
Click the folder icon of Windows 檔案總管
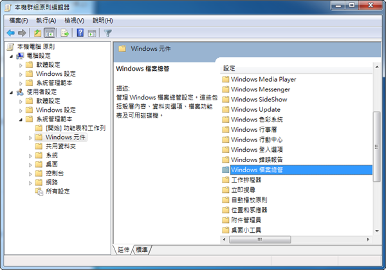tap(226, 170)
